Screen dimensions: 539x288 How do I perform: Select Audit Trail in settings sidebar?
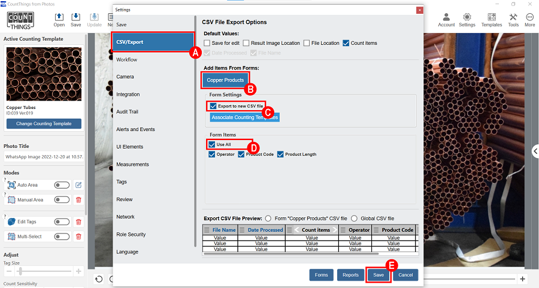pos(128,112)
